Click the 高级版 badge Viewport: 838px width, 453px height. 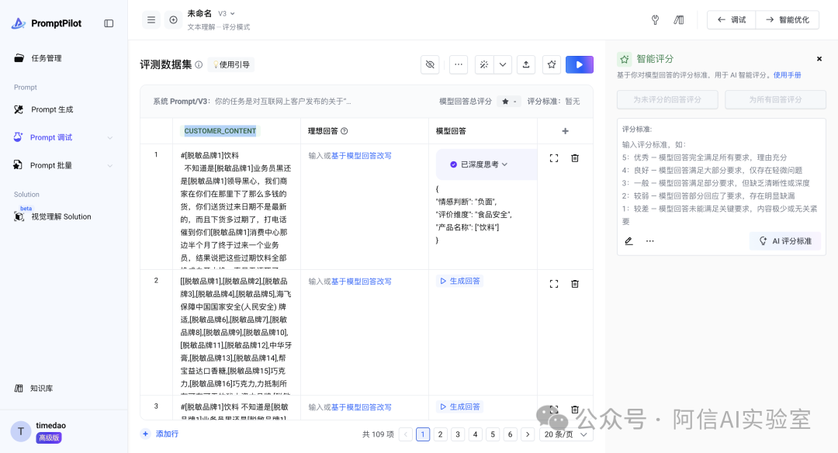tap(49, 437)
